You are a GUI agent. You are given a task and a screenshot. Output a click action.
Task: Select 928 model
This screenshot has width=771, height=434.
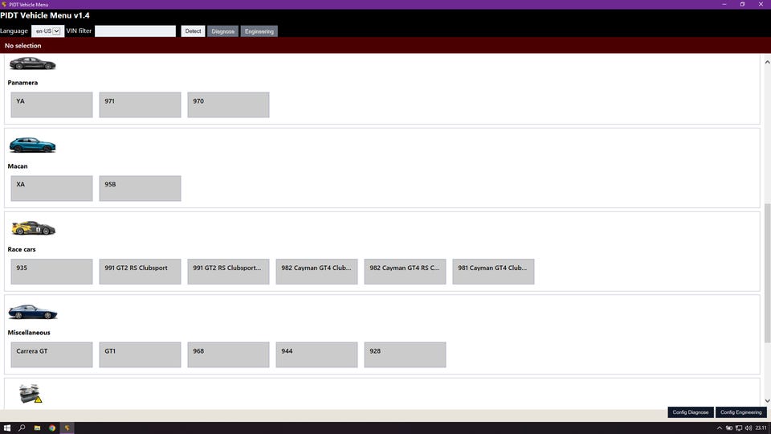(x=405, y=354)
